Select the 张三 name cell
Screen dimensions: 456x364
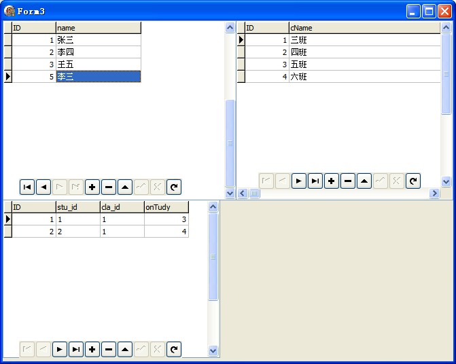99,40
